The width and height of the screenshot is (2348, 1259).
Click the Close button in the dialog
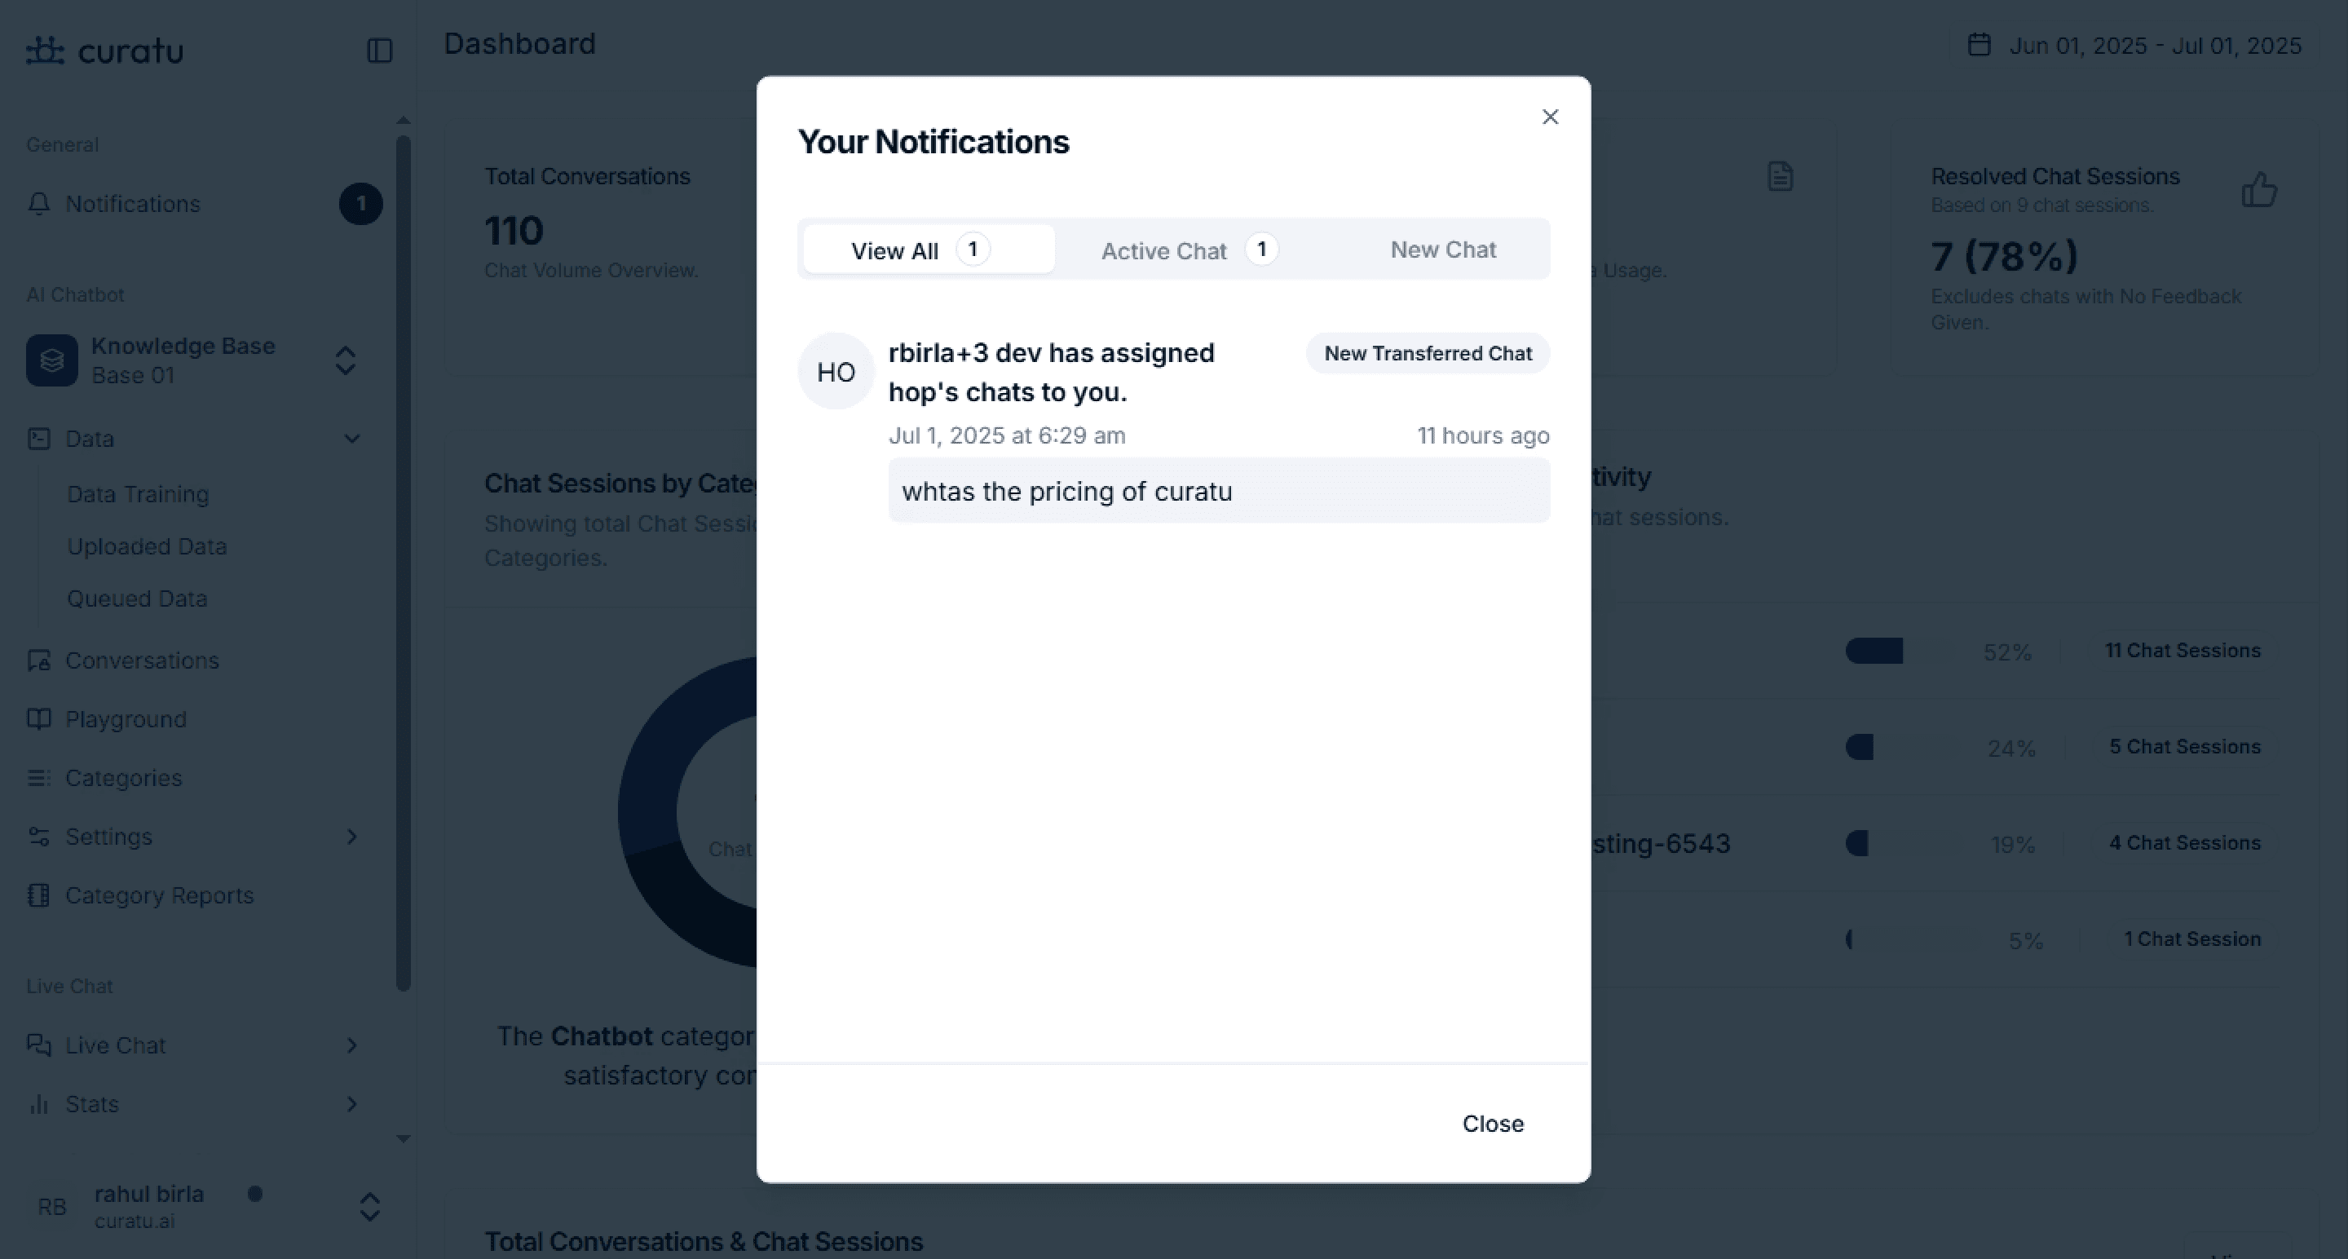(x=1492, y=1123)
